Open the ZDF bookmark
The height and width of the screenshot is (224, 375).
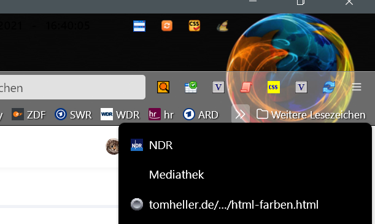[x=28, y=115]
